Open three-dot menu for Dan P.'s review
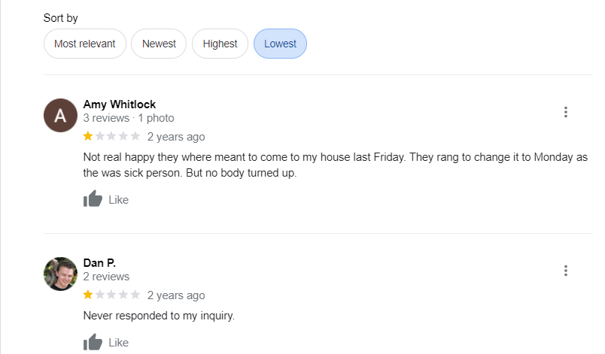The height and width of the screenshot is (354, 605). (565, 271)
